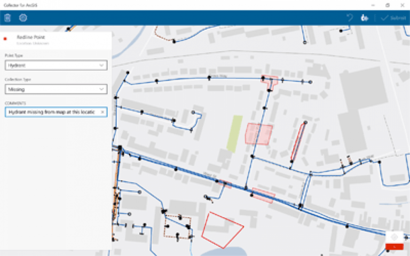
Task: Close the Collector for ArcGIS window
Action: click(x=402, y=5)
